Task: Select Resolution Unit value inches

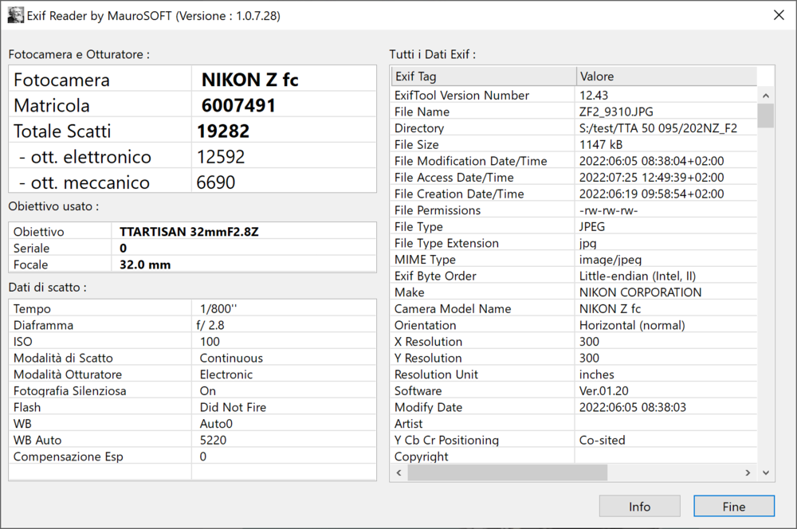Action: (x=597, y=374)
